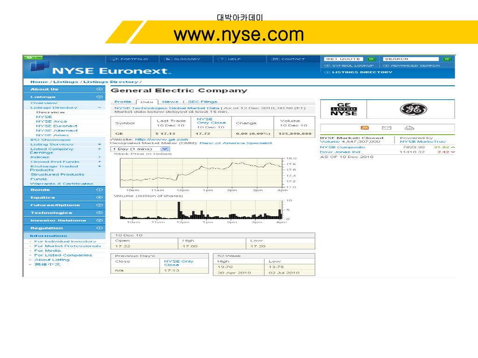Expand the Investor Relations sidebar section

pyautogui.click(x=99, y=220)
